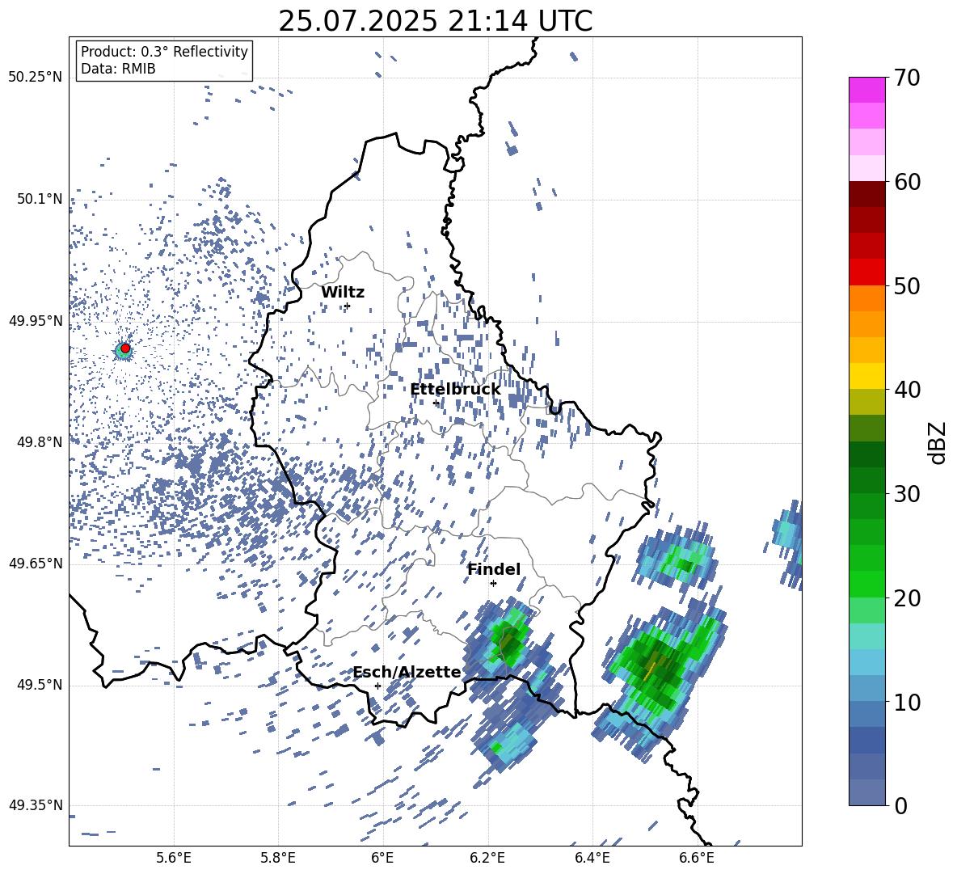This screenshot has height=874, width=957.
Task: Click the 50.1°N latitude label
Action: tap(40, 199)
